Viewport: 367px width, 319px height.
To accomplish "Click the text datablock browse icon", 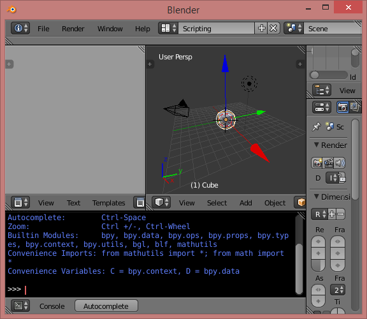I will (140, 202).
